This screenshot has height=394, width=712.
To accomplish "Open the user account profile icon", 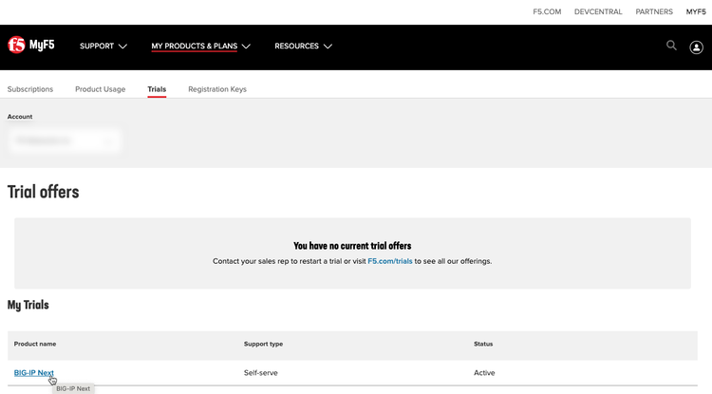I will tap(696, 47).
